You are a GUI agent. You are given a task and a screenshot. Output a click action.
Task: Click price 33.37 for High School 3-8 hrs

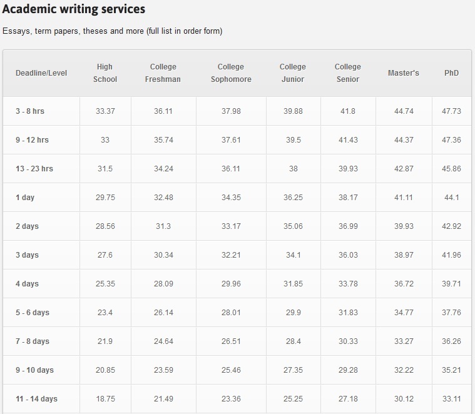pos(105,111)
